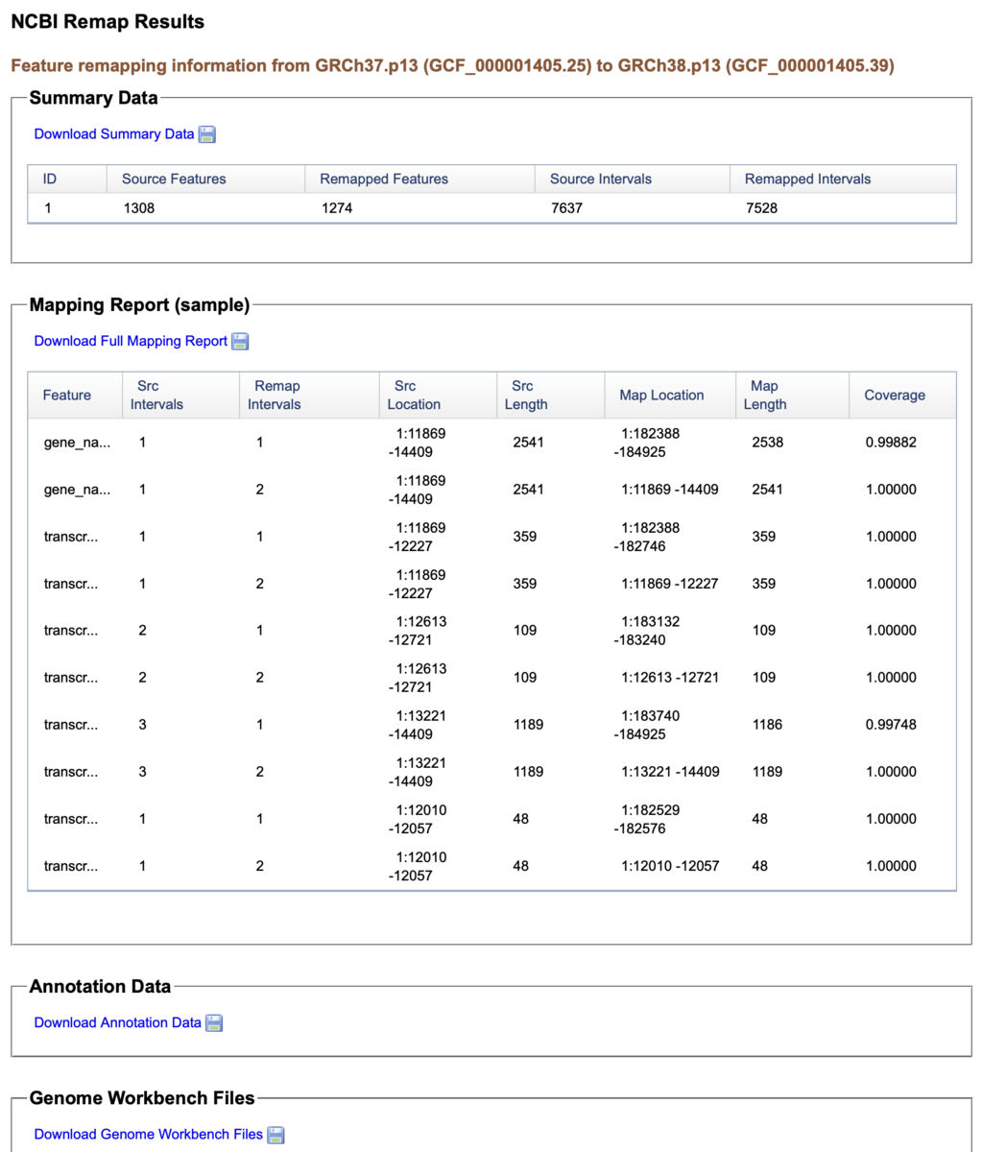Follow the Download Annotation Data link
This screenshot has height=1152, width=982.
[118, 1023]
